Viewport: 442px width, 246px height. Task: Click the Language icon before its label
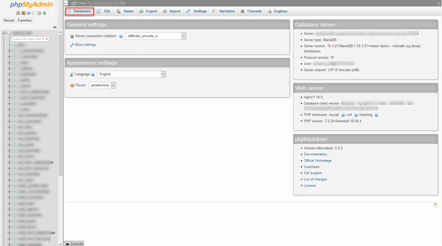(72, 75)
